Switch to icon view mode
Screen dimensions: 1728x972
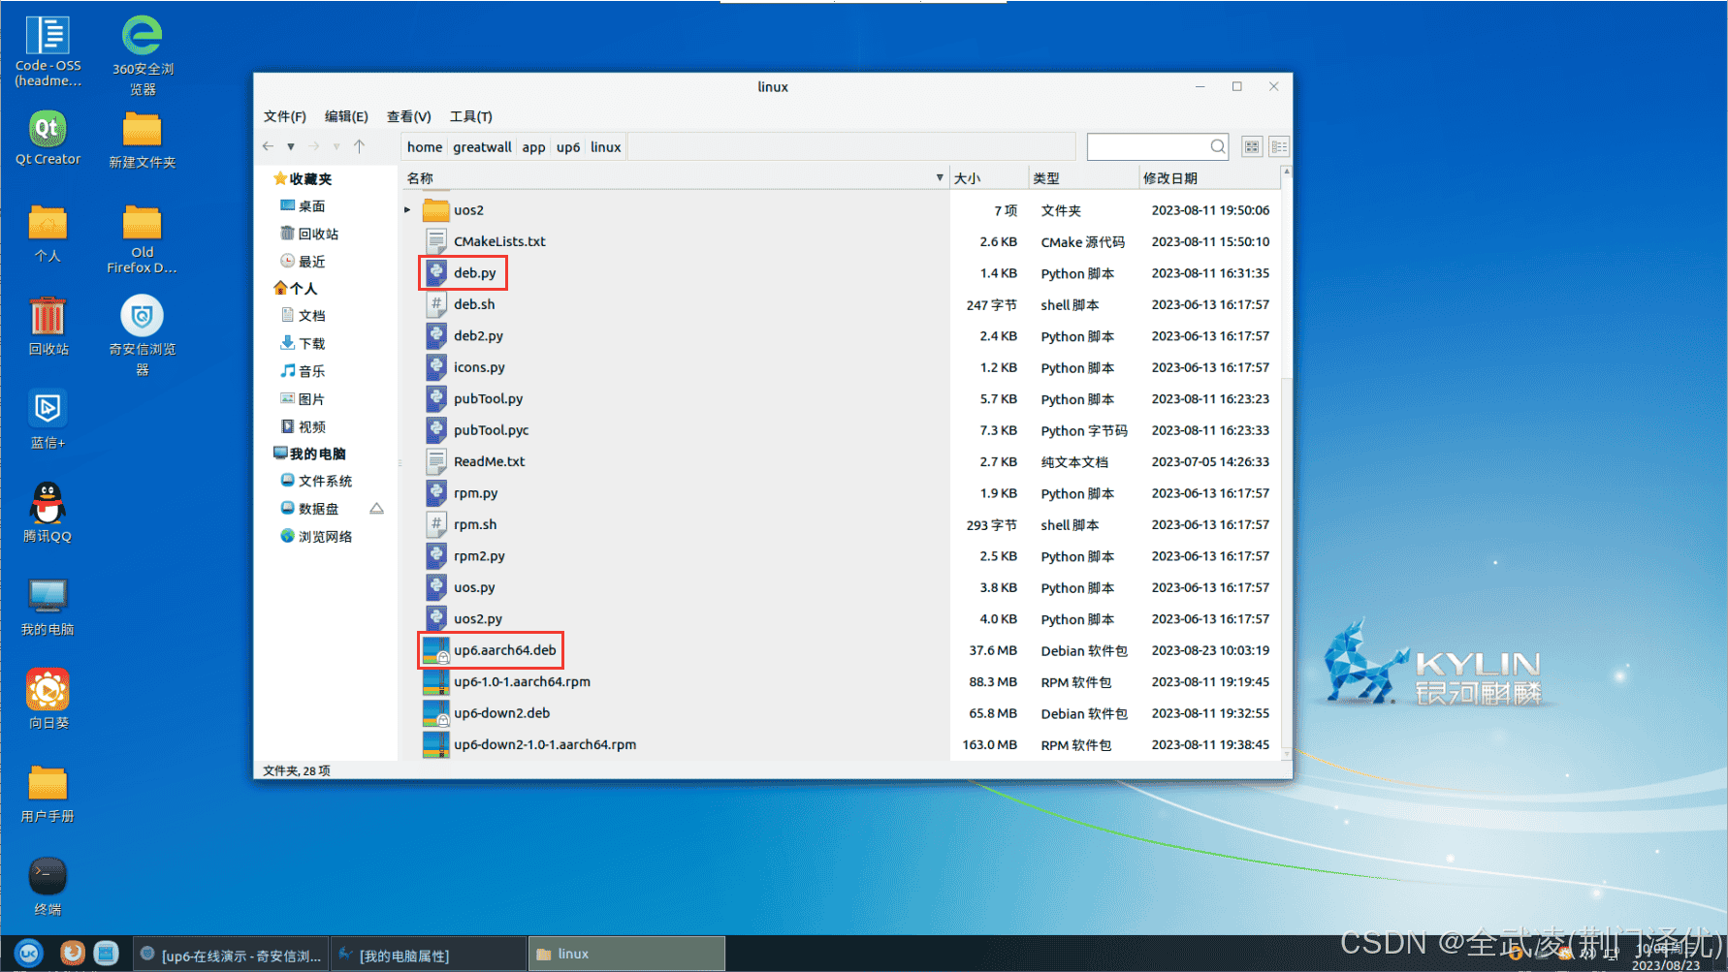point(1252,147)
